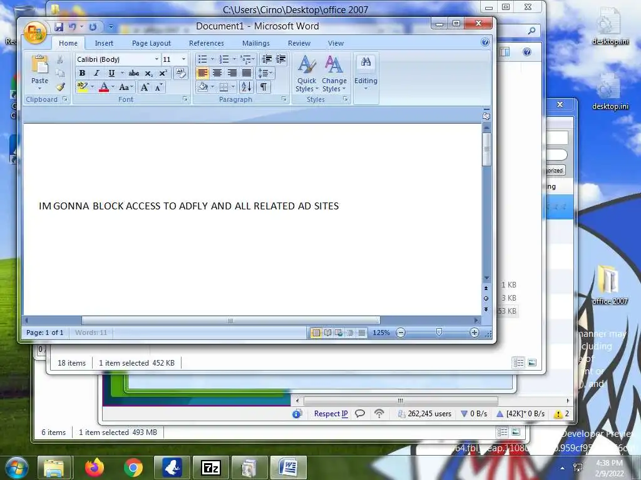Apply the red font color
Screen dimensions: 641x480
click(104, 87)
